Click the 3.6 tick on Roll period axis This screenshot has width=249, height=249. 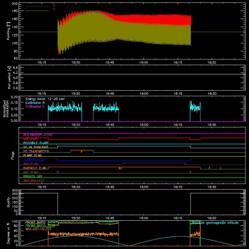pos(15,88)
